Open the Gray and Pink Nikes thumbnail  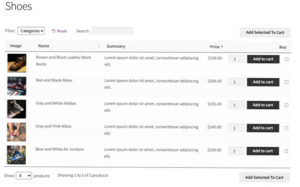pos(16,132)
